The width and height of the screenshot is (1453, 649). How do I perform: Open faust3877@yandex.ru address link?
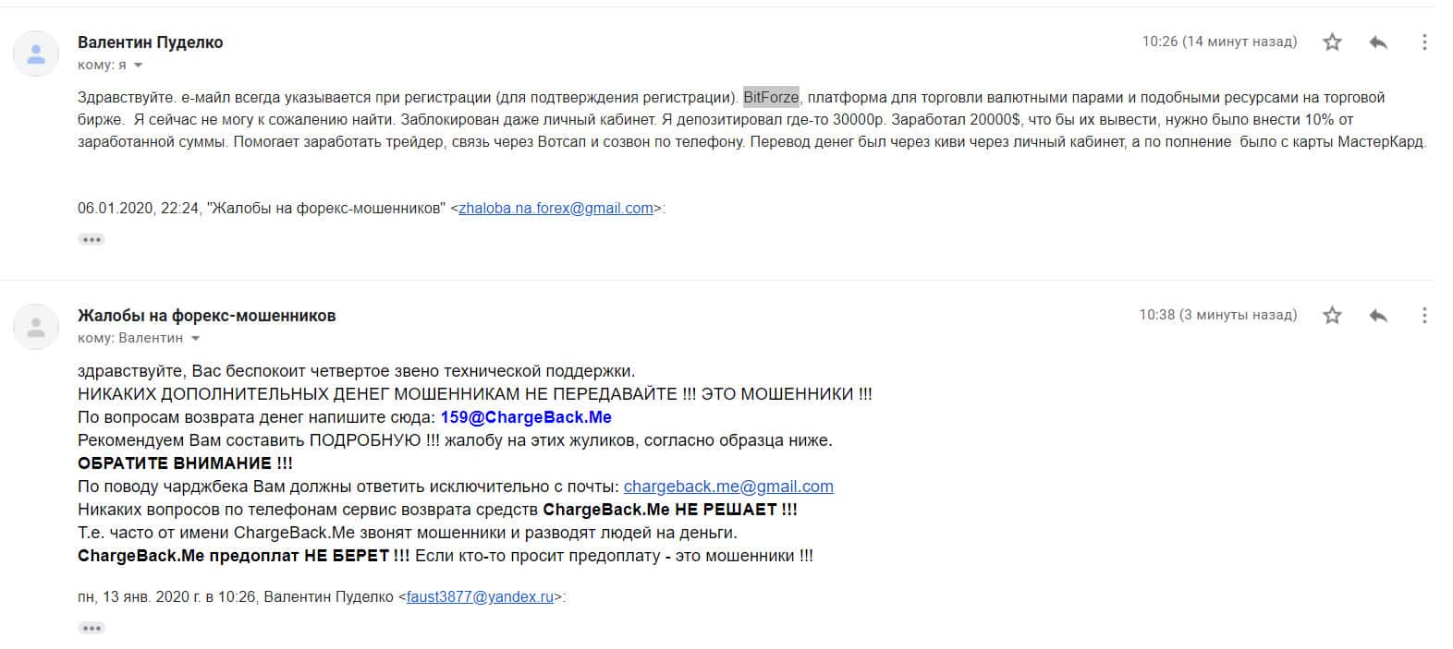click(x=480, y=597)
